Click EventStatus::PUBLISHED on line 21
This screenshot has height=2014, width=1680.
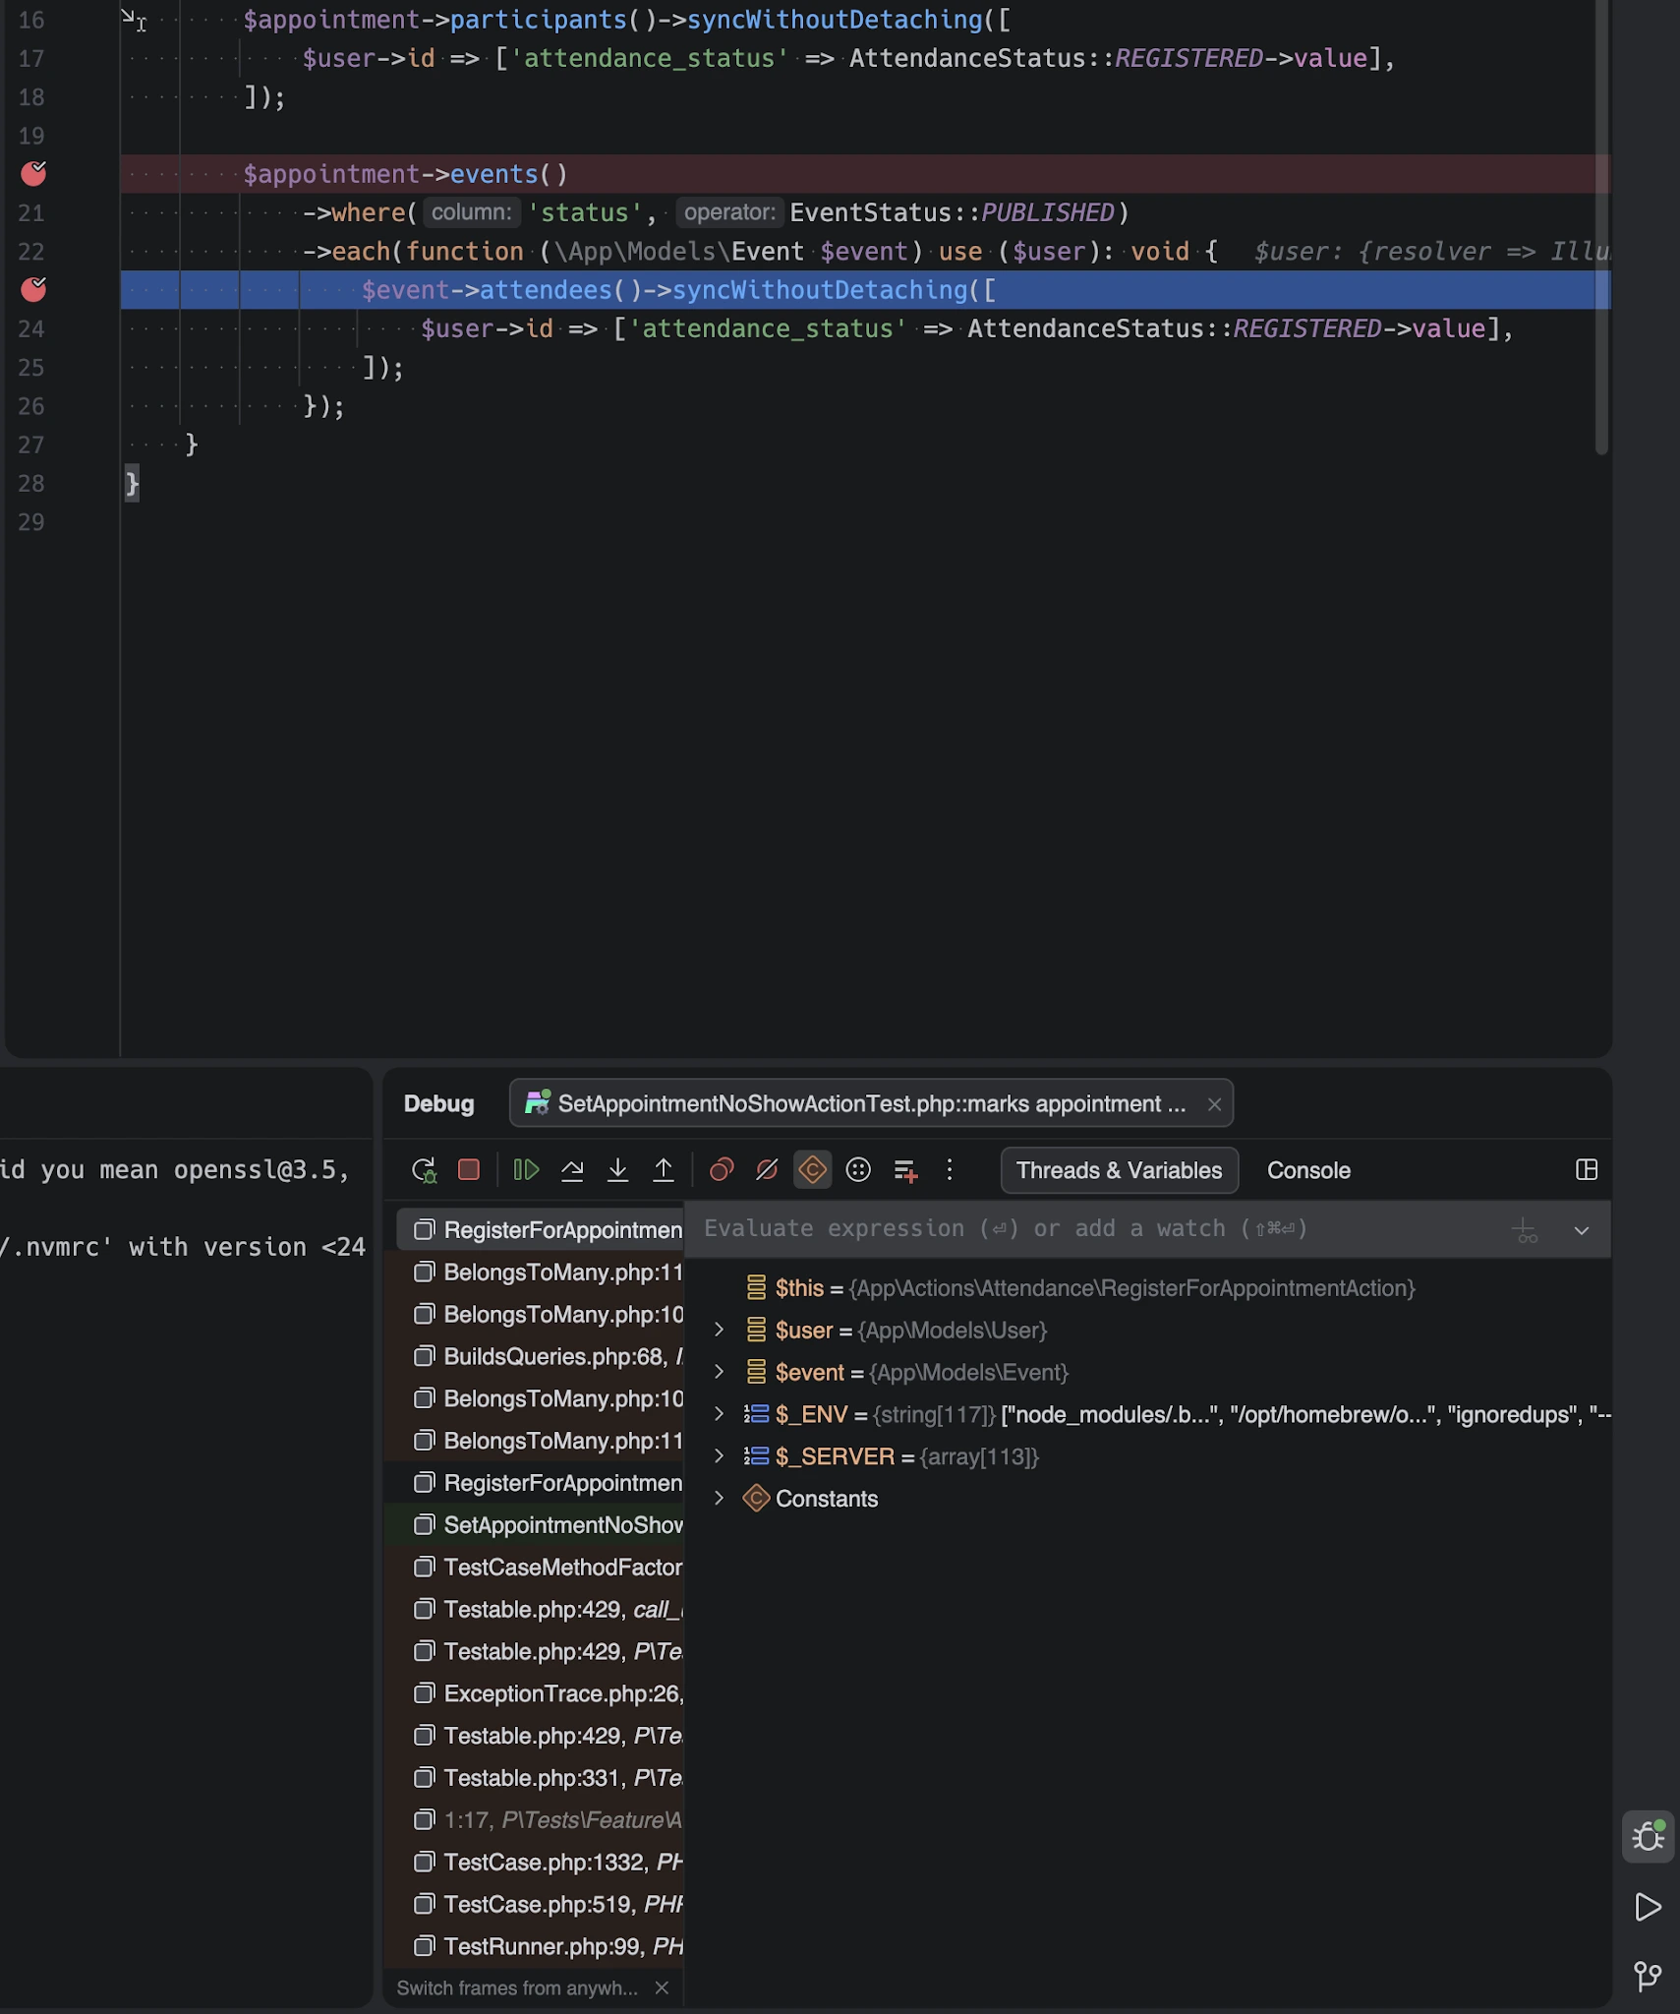952,213
